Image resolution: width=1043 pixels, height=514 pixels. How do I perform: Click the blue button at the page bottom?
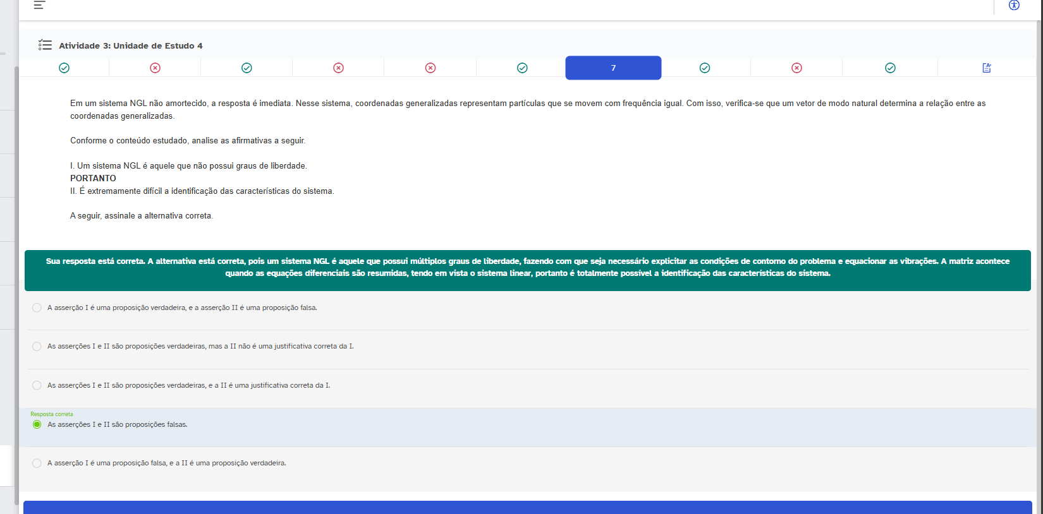(527, 507)
